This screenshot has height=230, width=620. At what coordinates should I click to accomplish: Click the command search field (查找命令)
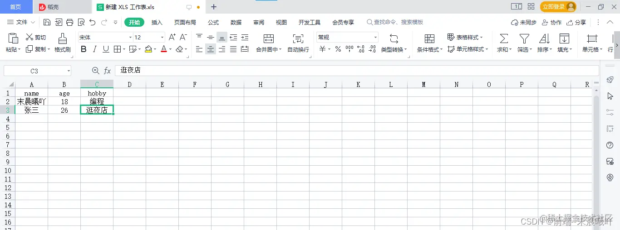pyautogui.click(x=395, y=22)
